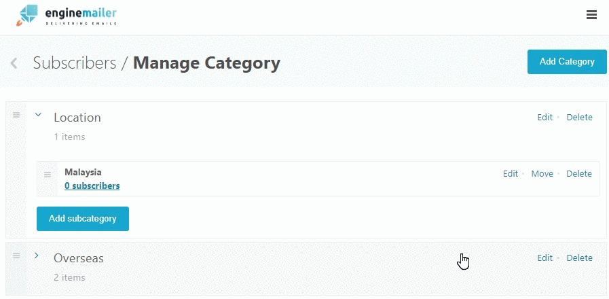Click the Add Category button
The image size is (609, 299).
click(x=567, y=61)
